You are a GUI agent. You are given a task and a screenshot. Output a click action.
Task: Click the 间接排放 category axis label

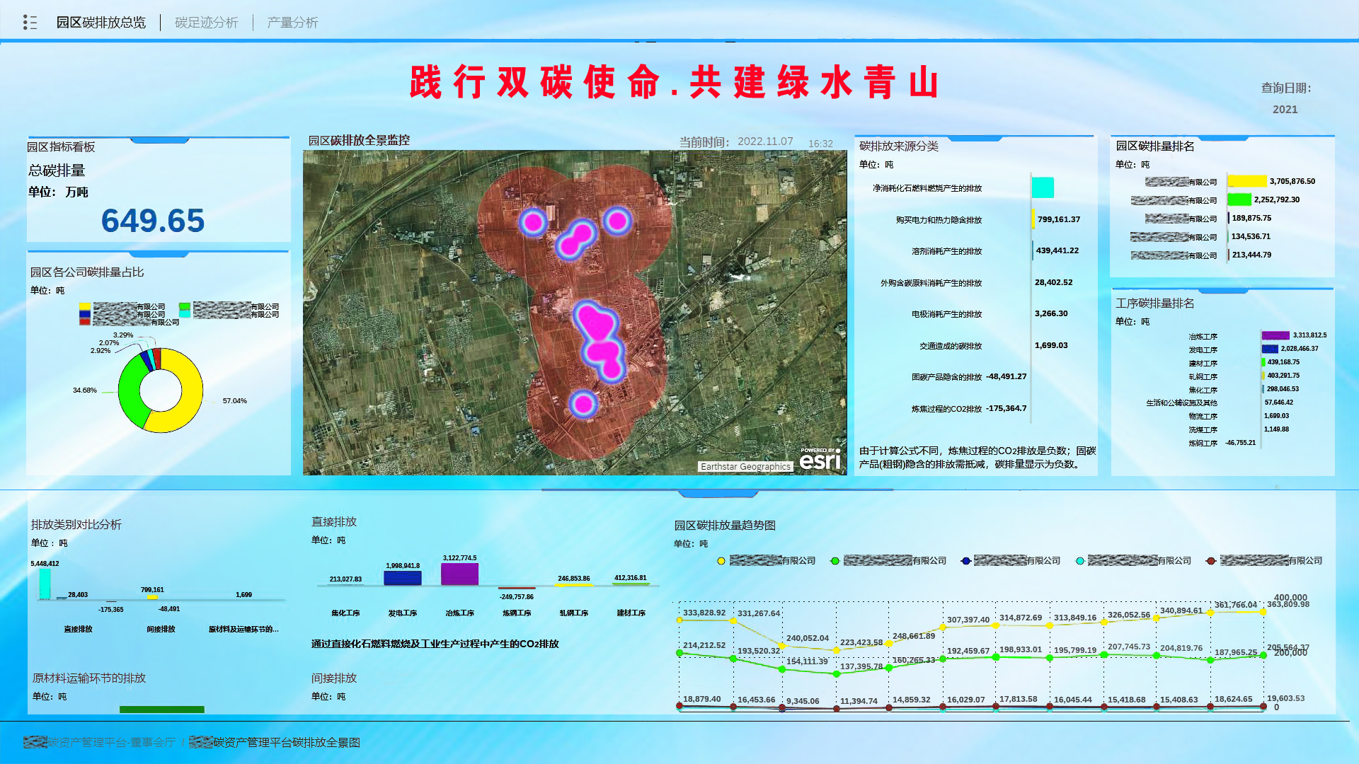[x=161, y=629]
